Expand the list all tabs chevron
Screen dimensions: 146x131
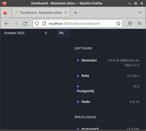pos(140,13)
